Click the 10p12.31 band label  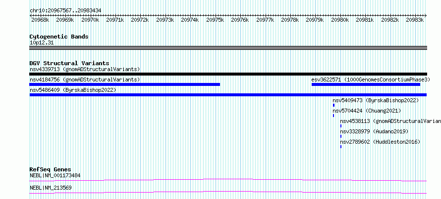(42, 43)
